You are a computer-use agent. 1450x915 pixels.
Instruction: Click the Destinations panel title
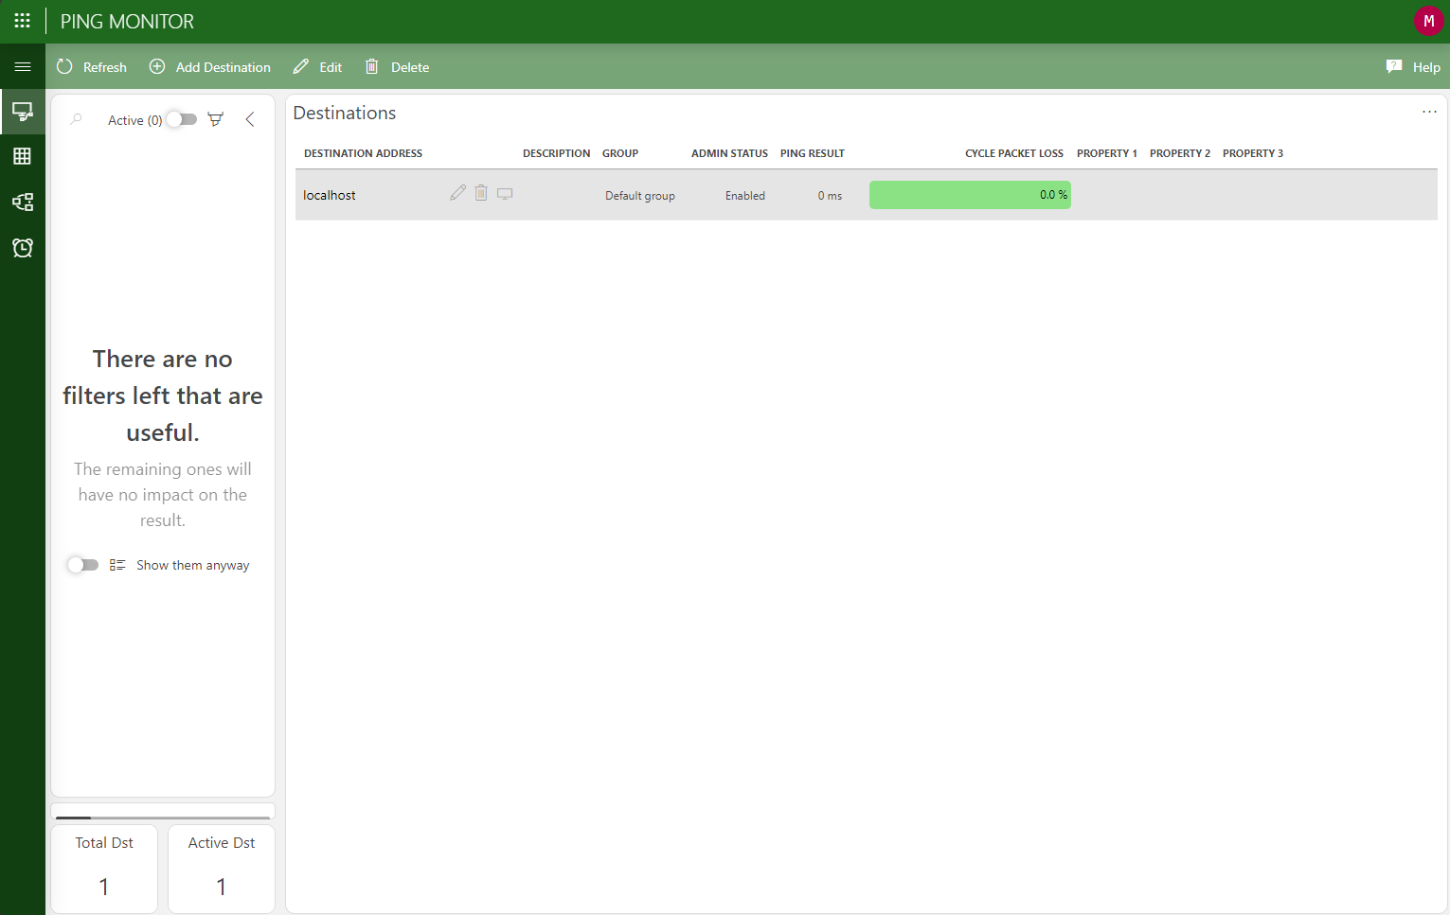coord(345,113)
